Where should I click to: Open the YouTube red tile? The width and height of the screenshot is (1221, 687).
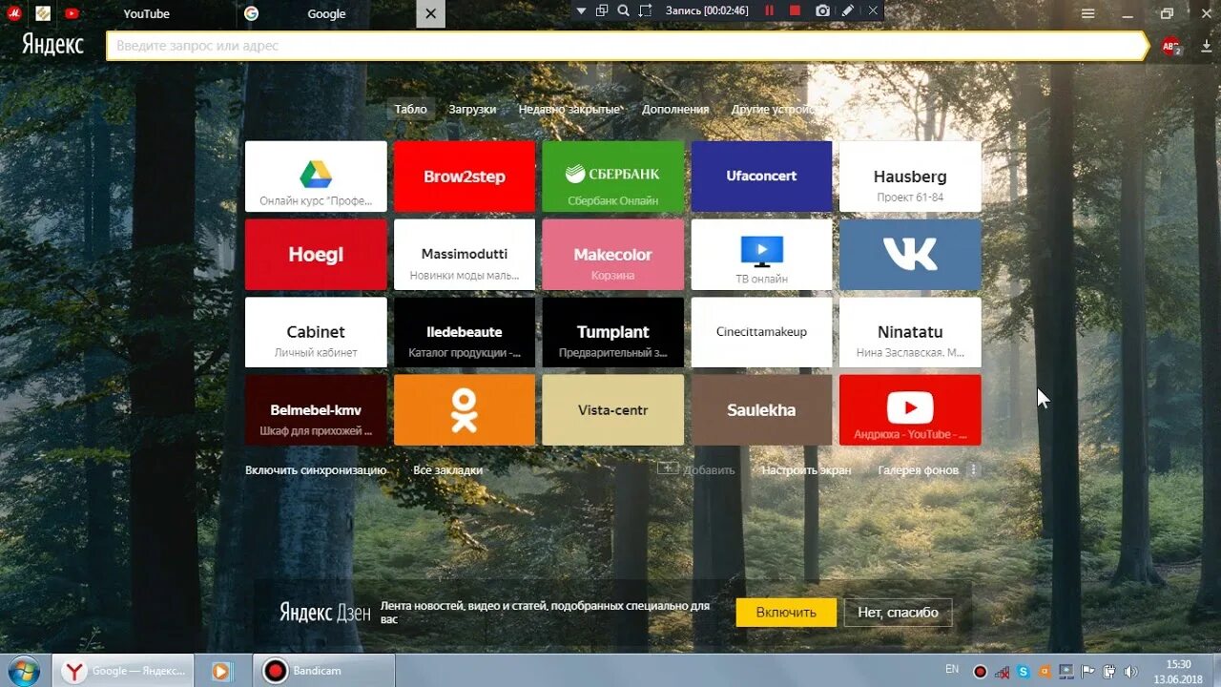(910, 410)
